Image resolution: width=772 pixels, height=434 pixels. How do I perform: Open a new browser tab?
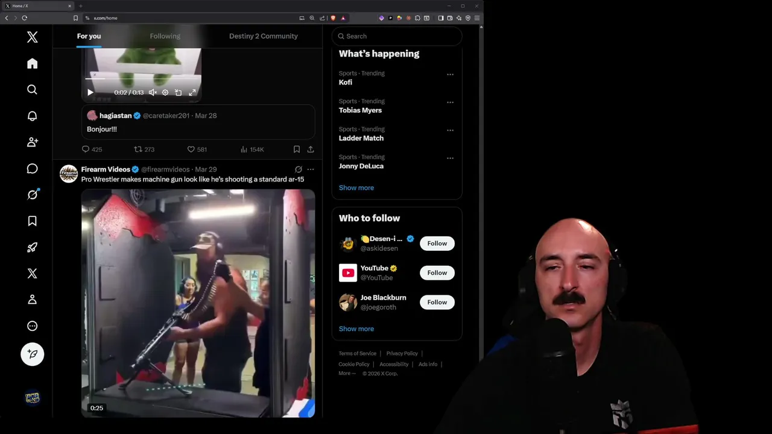pos(80,6)
